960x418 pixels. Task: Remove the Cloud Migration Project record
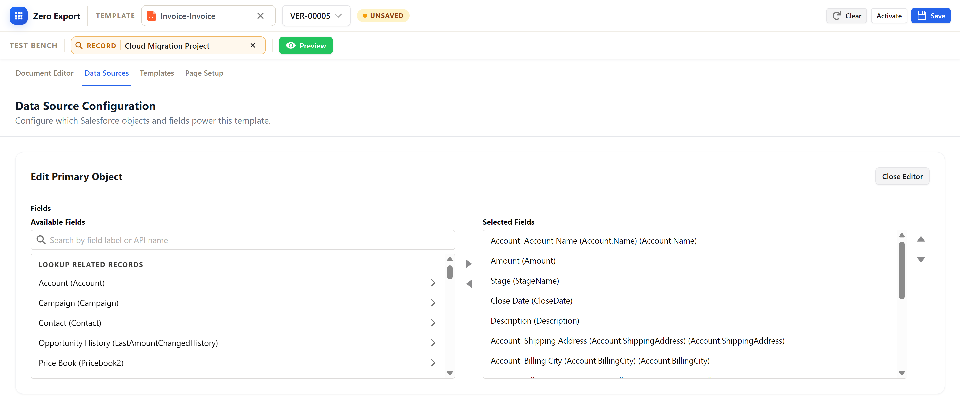click(253, 45)
